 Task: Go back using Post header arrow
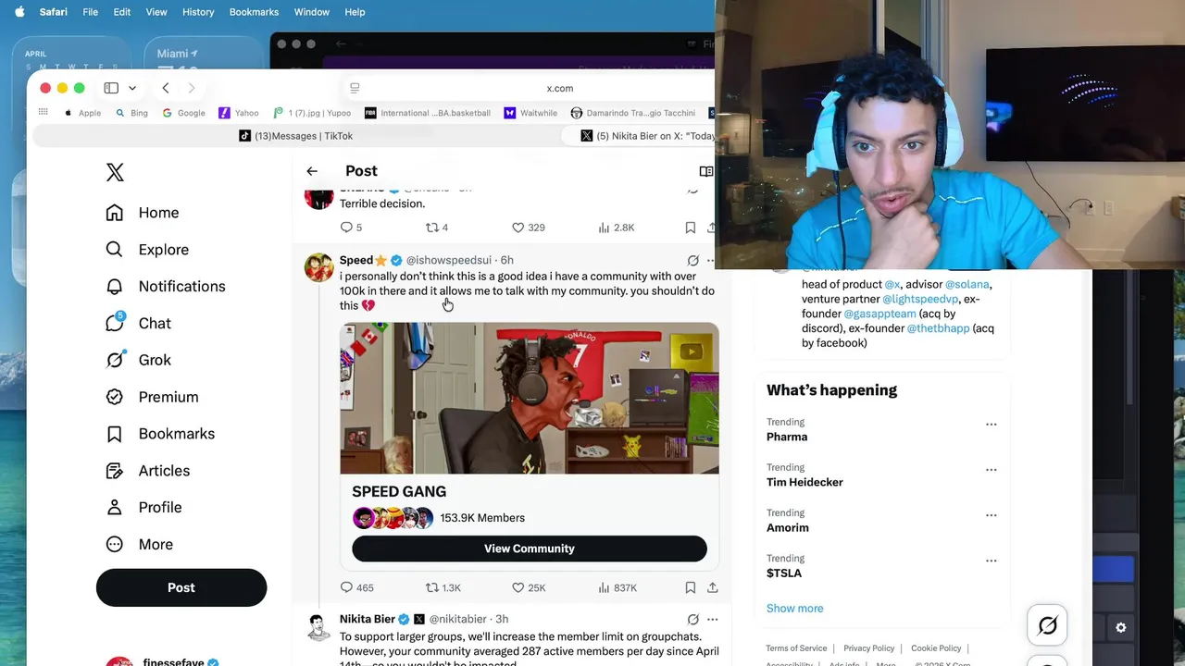[312, 171]
